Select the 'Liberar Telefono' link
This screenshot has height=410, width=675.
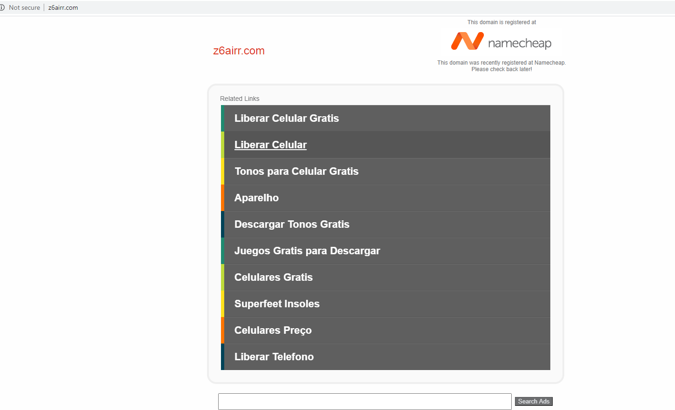pos(274,357)
